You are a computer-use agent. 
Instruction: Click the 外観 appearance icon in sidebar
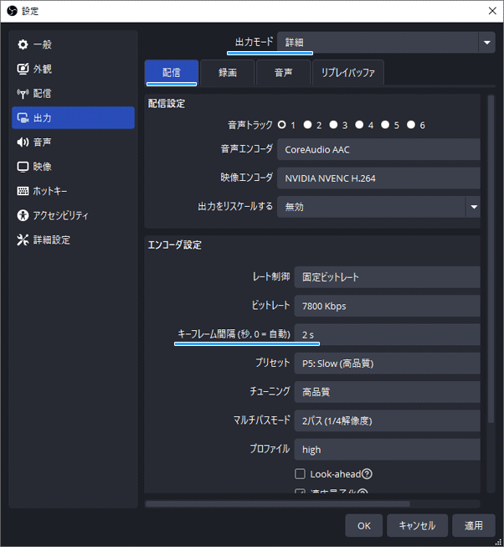click(23, 69)
